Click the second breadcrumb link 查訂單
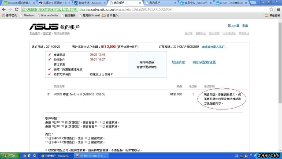This screenshot has width=282, height=159. [x=47, y=34]
